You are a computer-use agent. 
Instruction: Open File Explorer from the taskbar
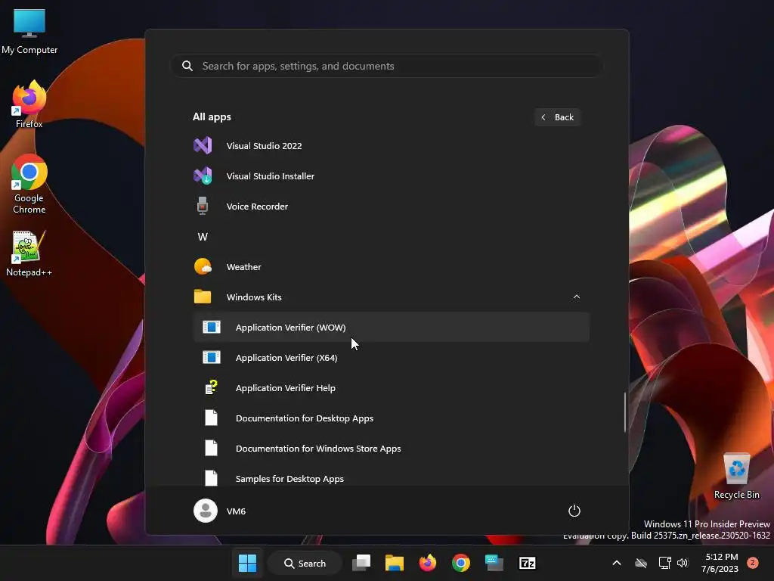(395, 563)
